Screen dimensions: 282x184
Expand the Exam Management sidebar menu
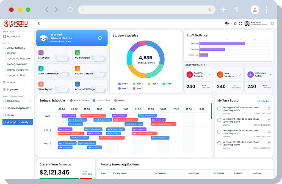click(17, 108)
